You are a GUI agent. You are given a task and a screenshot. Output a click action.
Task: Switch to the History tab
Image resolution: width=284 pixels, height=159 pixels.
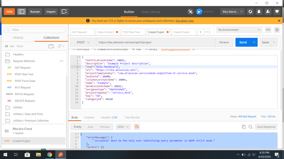click(x=18, y=38)
